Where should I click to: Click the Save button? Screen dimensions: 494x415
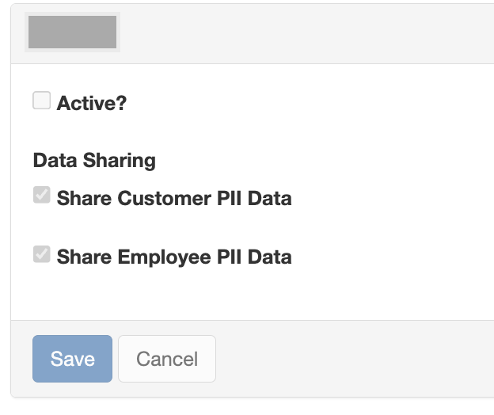point(73,359)
